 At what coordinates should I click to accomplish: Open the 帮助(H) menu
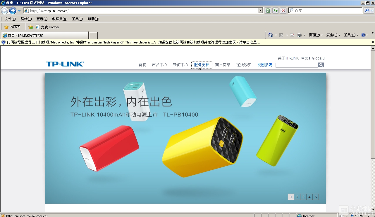click(93, 19)
